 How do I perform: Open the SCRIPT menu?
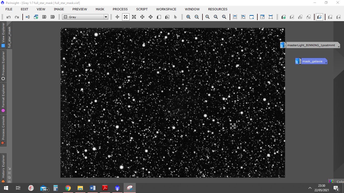[142, 9]
